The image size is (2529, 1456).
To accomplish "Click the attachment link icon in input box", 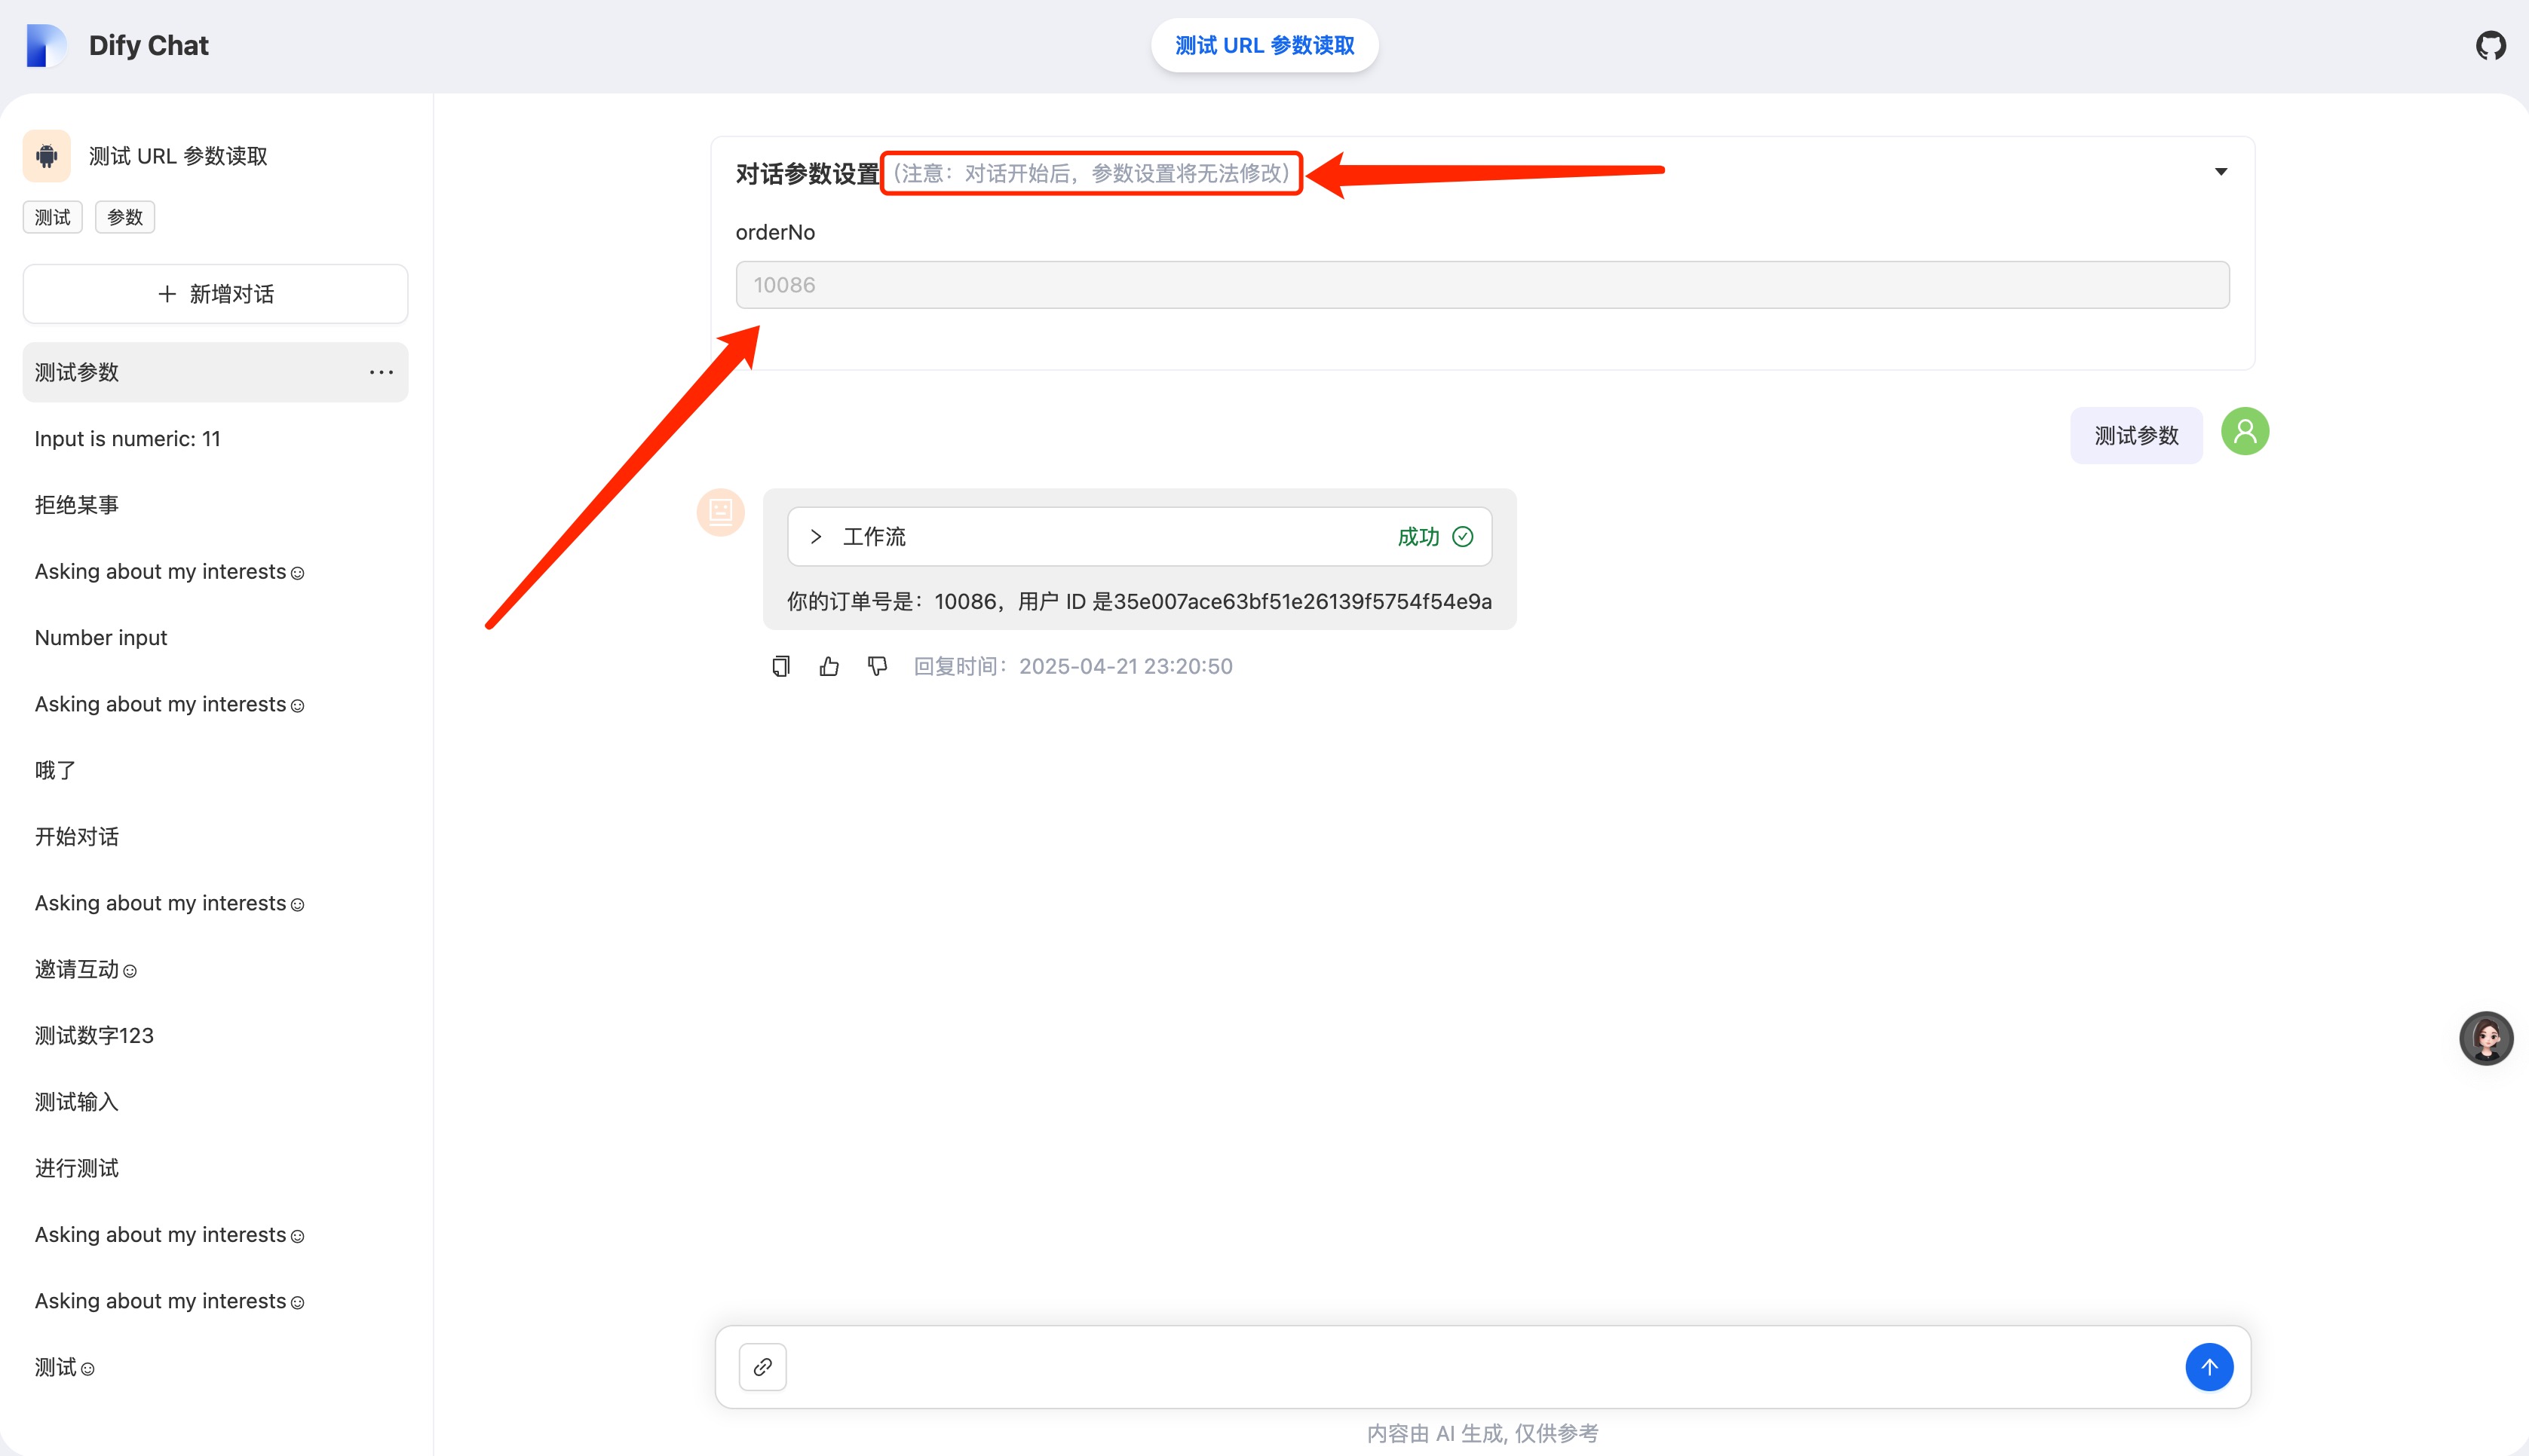I will [762, 1367].
